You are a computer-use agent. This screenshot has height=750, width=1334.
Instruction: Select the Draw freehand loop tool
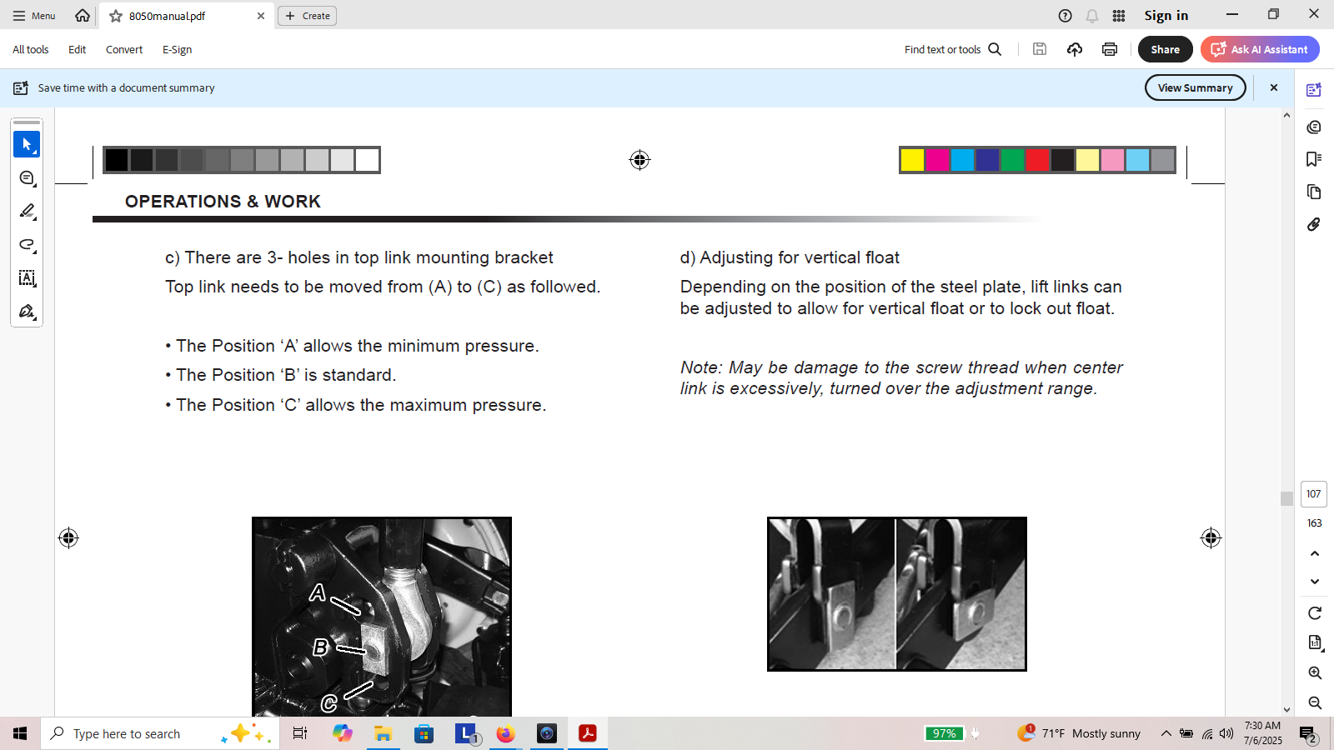pos(27,244)
